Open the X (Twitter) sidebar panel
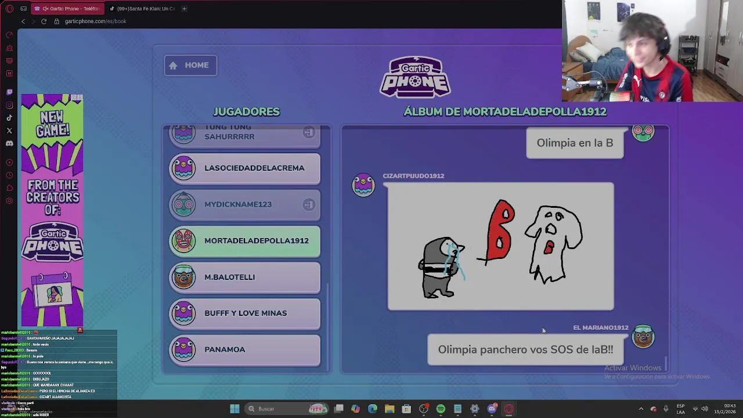This screenshot has height=418, width=743. coord(9,131)
